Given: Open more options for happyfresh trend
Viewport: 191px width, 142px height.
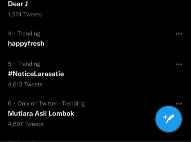Looking at the screenshot, I should (x=179, y=34).
